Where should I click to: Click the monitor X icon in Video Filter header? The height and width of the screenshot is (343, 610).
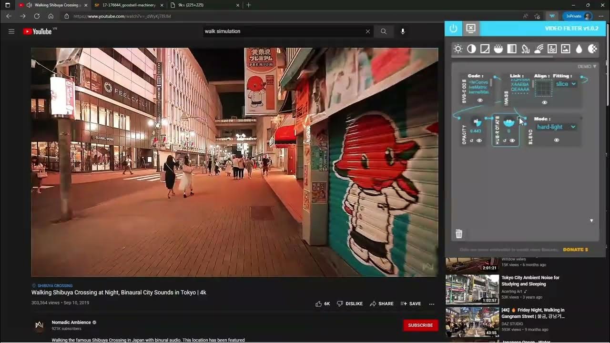click(471, 28)
